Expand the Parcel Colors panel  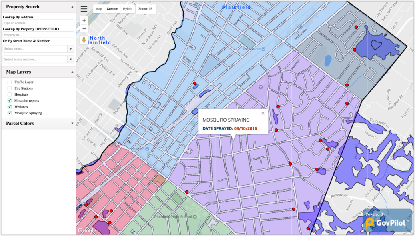(x=72, y=124)
